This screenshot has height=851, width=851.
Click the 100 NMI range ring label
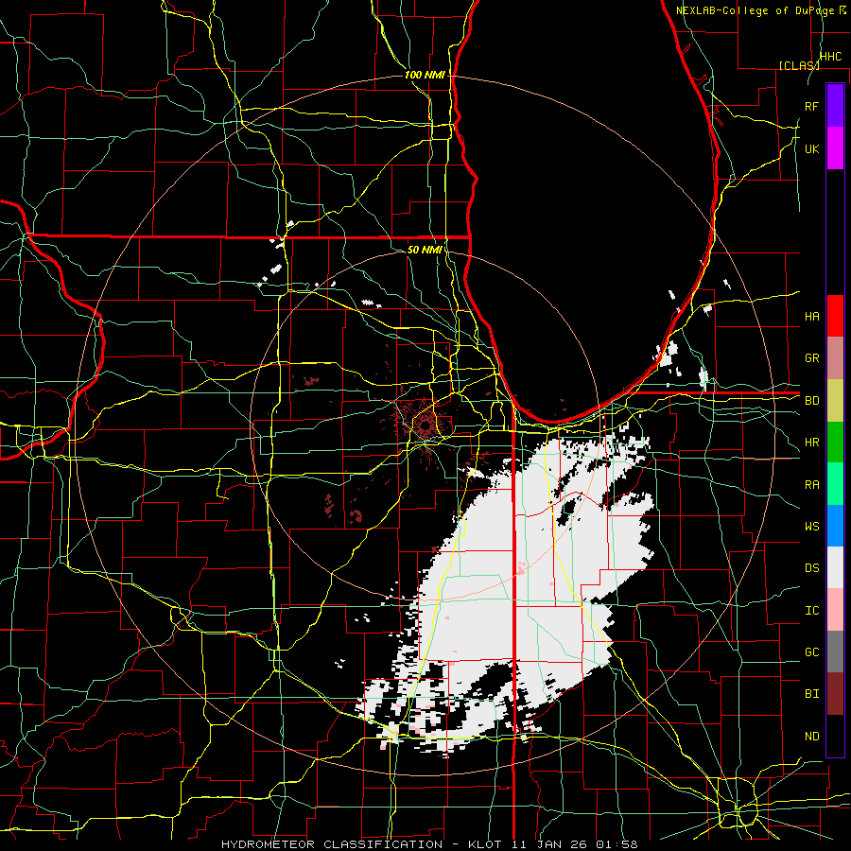pos(425,75)
